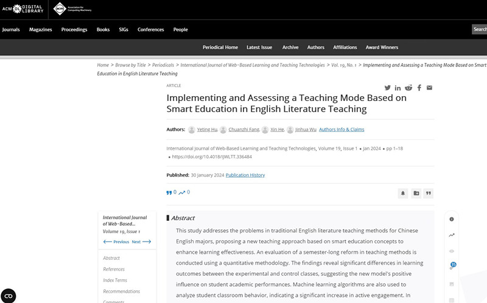Share article via email icon
The height and width of the screenshot is (303, 487).
pyautogui.click(x=429, y=88)
